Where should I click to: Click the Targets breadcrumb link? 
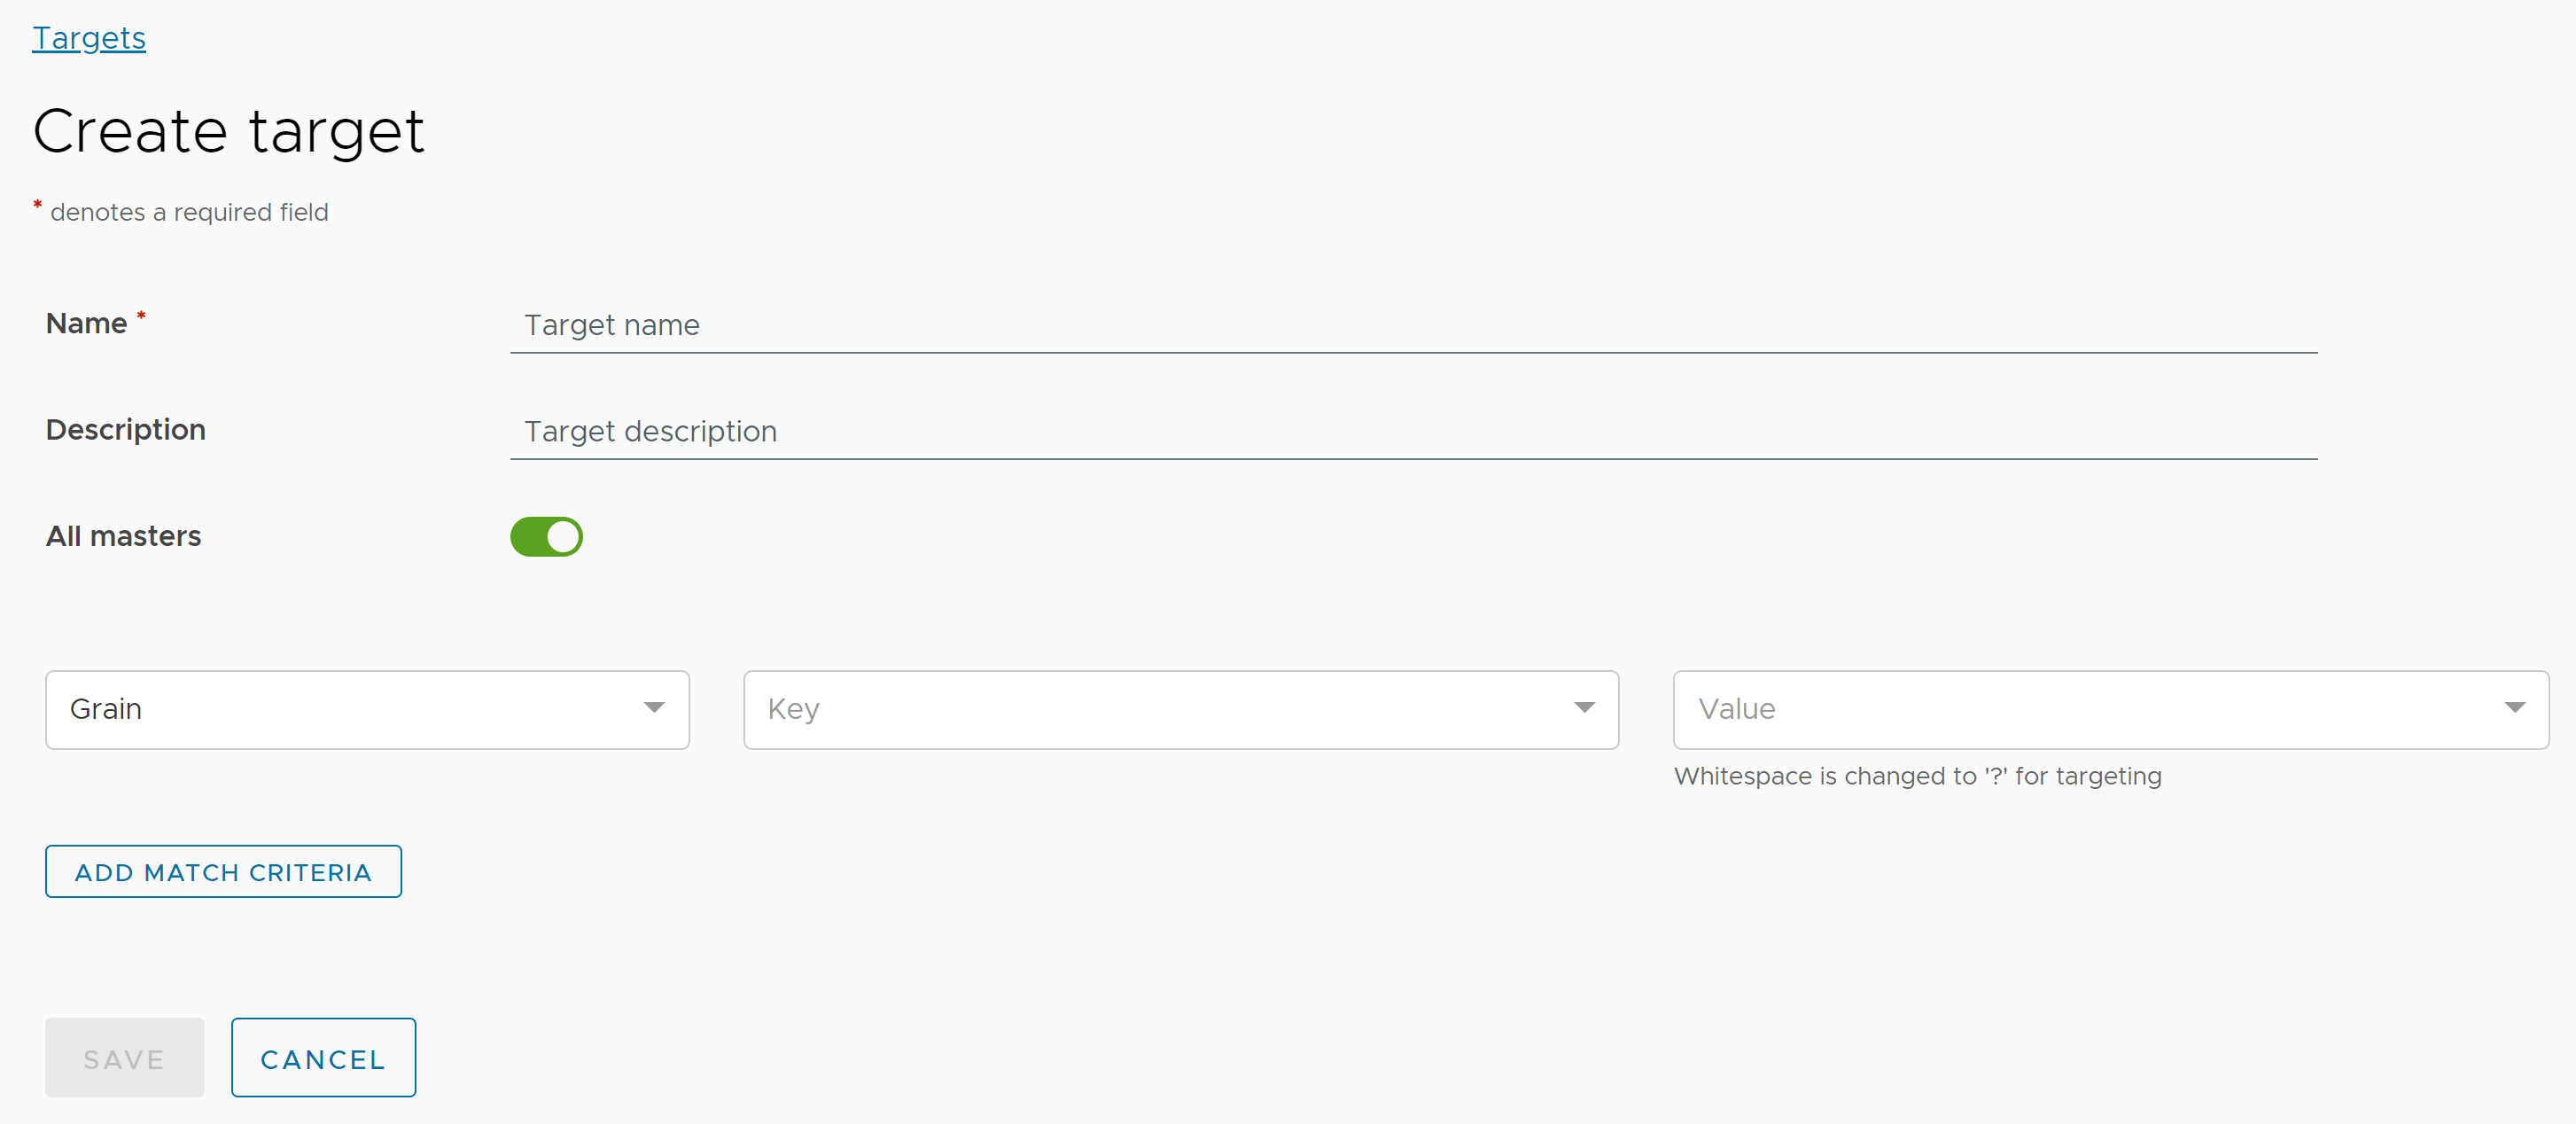90,38
